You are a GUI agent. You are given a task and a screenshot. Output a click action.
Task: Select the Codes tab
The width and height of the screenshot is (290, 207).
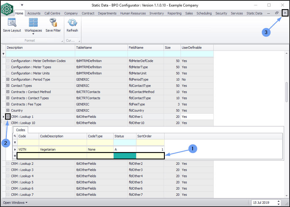[x=20, y=130]
